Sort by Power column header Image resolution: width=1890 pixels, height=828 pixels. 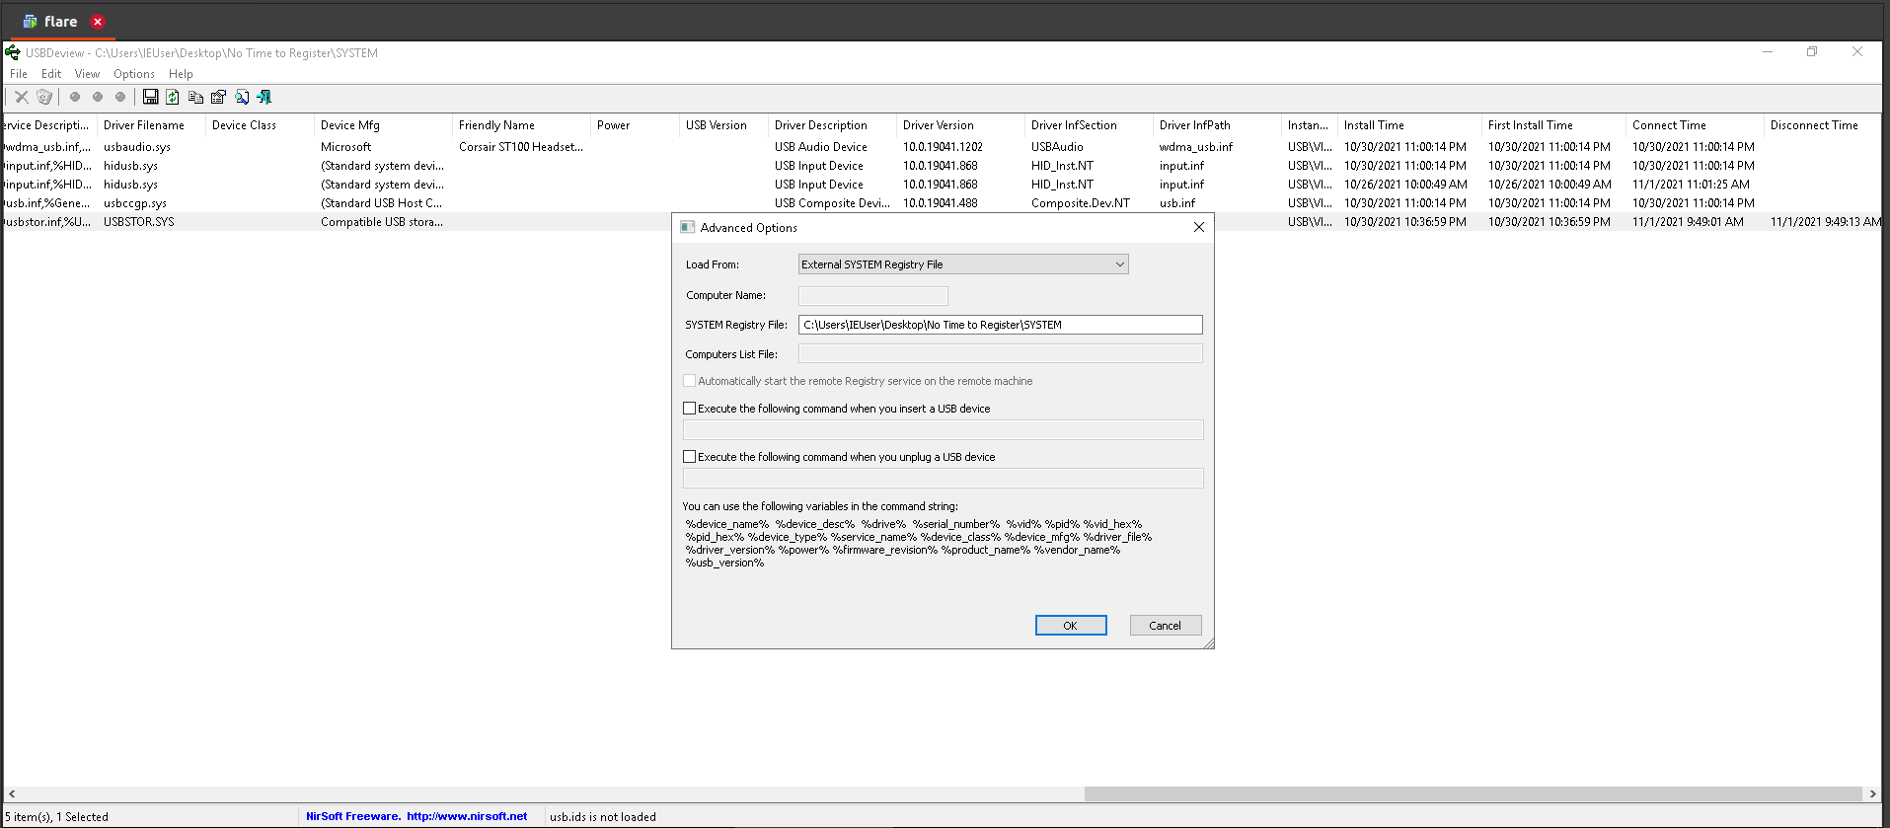point(636,125)
